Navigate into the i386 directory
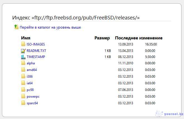184x119 pixels. [x=29, y=77]
